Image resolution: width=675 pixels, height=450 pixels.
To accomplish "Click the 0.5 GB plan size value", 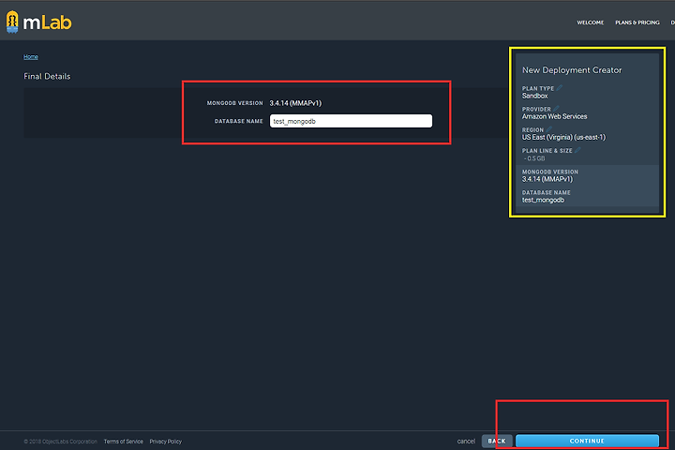I will click(x=534, y=158).
